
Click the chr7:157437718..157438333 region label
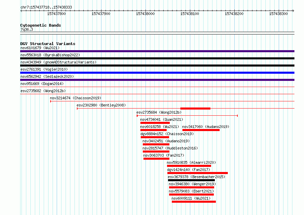[46, 8]
